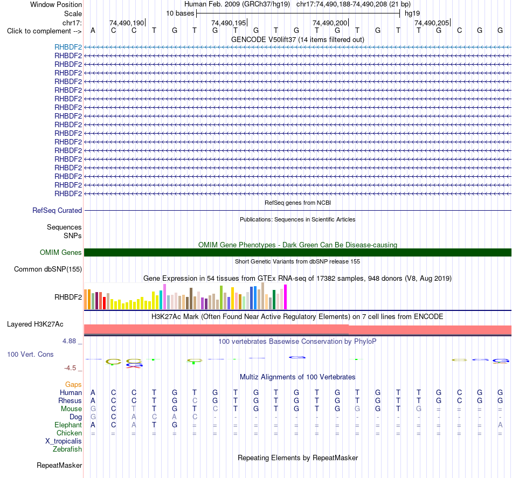512x478 pixels.
Task: Click the Zebrafish alignment row label
Action: click(67, 449)
